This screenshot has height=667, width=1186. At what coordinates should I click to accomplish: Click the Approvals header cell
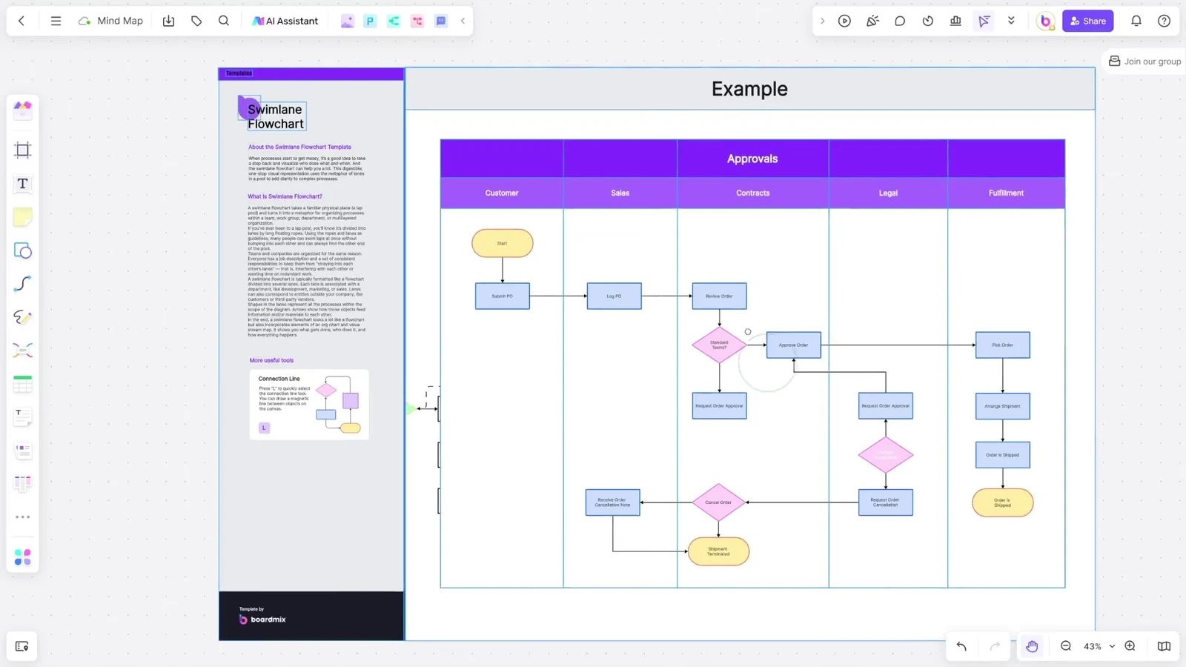point(752,159)
